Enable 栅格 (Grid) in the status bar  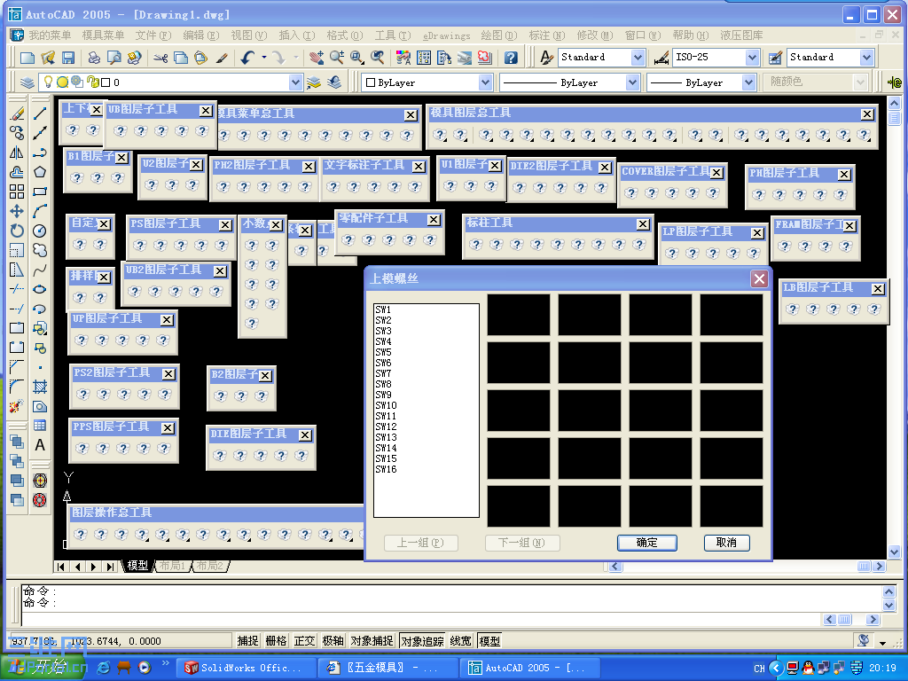tap(277, 639)
